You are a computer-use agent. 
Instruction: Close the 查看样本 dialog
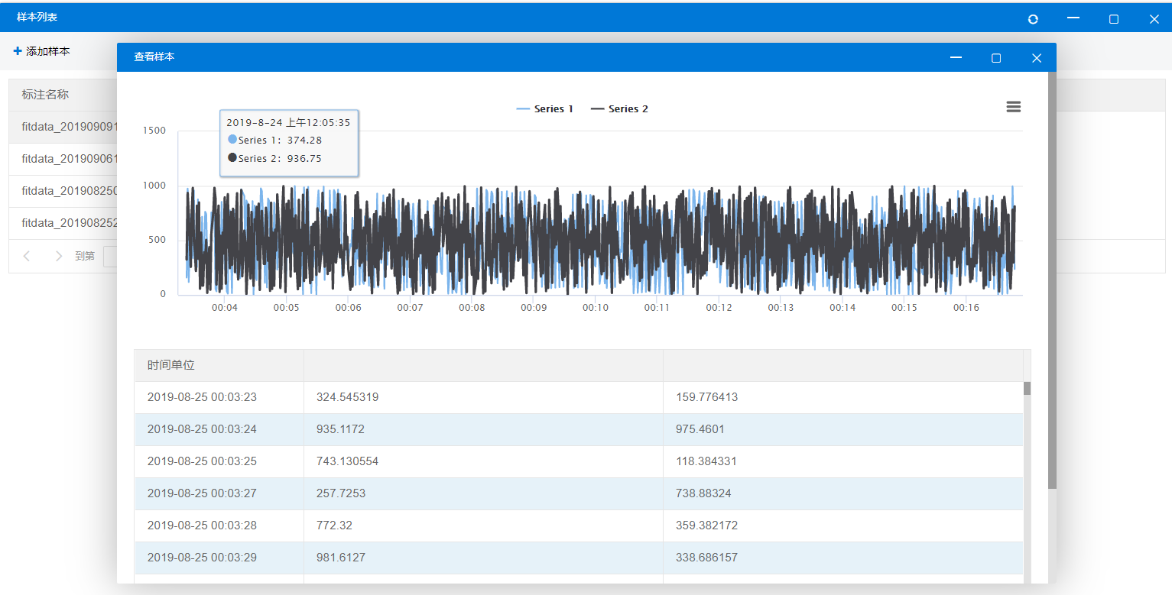[x=1037, y=58]
